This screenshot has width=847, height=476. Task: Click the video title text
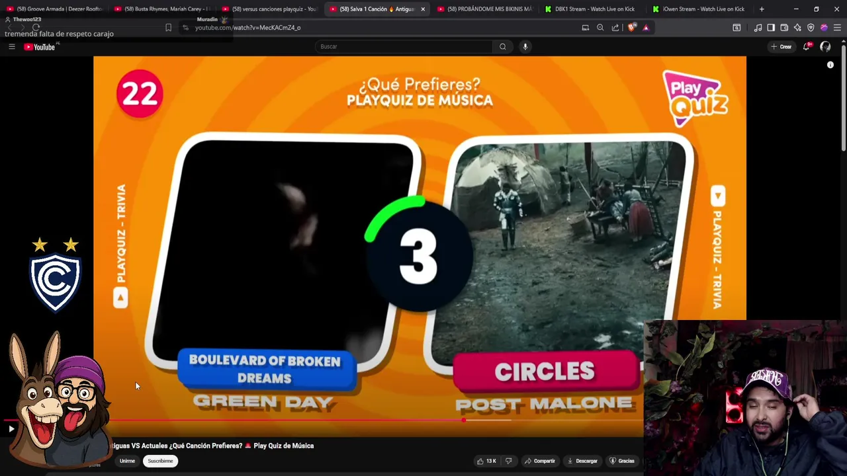212,446
